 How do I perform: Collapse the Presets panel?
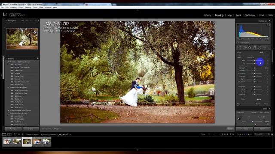(6, 59)
